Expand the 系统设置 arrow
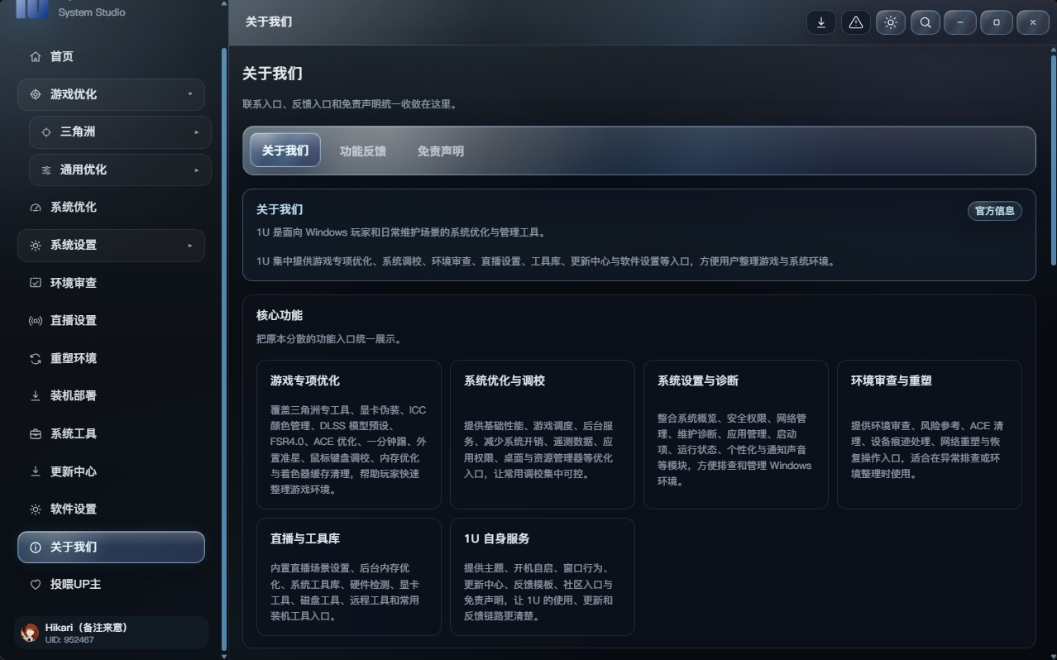 [x=190, y=246]
